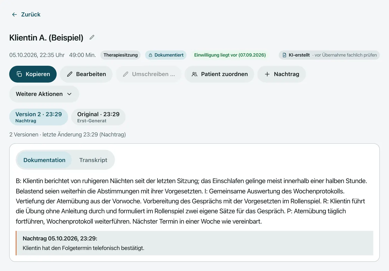Add an addendum with the Nachtrag button

pos(282,74)
